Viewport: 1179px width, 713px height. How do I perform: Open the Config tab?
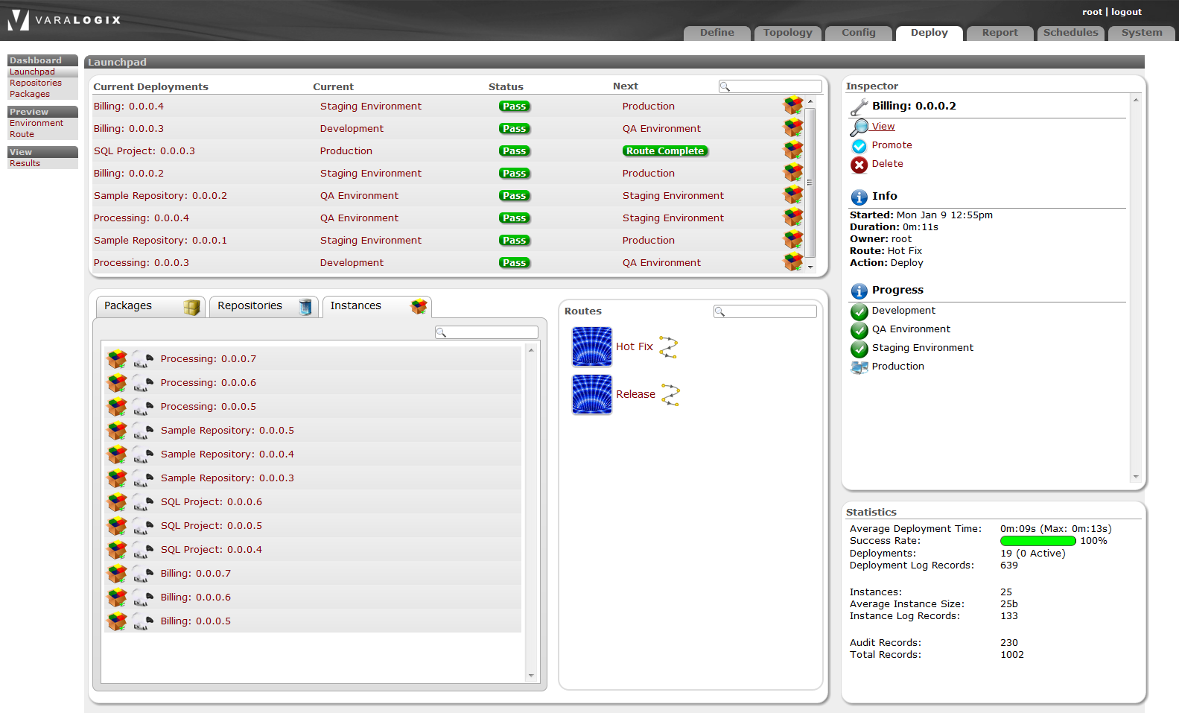(x=859, y=33)
